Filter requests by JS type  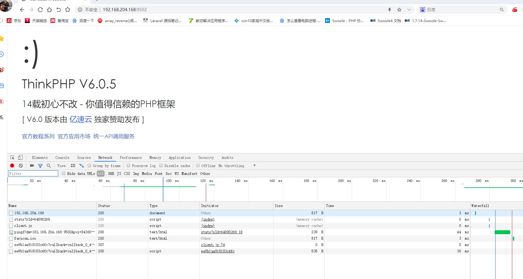coord(119,173)
